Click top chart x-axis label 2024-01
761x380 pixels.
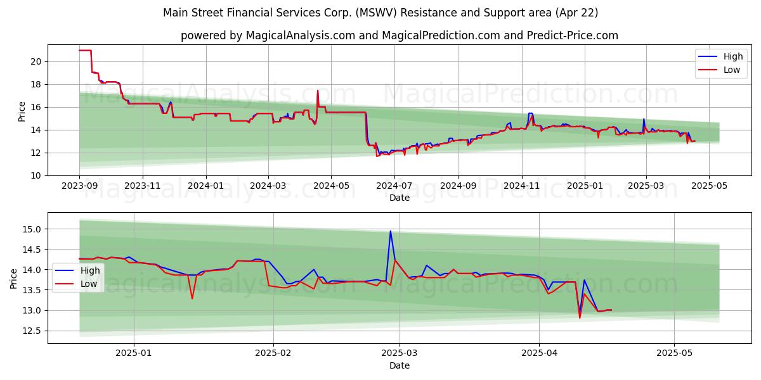point(205,187)
